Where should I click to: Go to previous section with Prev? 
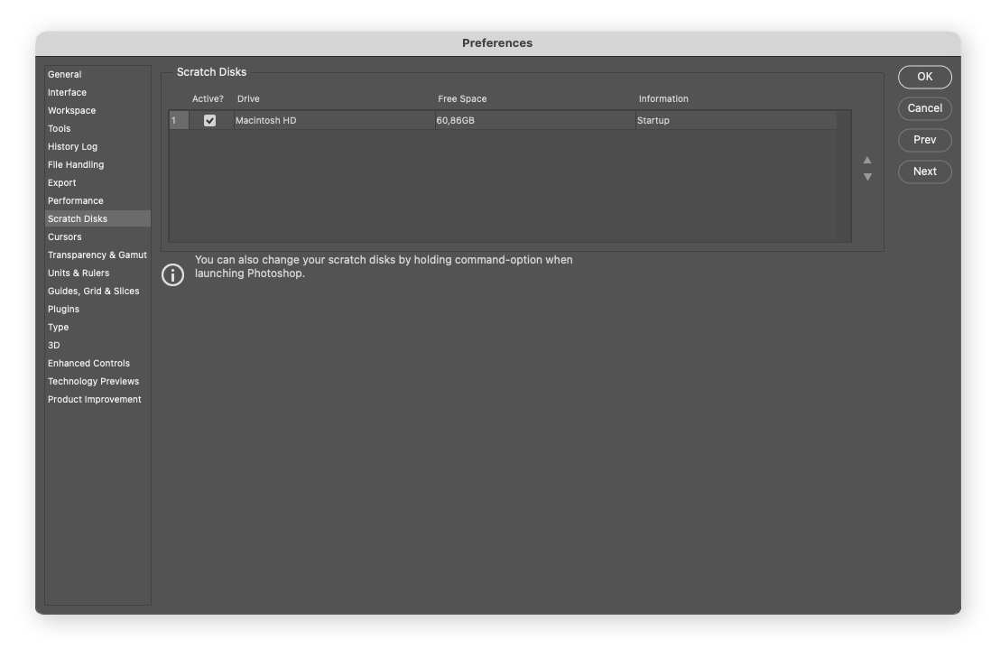924,140
